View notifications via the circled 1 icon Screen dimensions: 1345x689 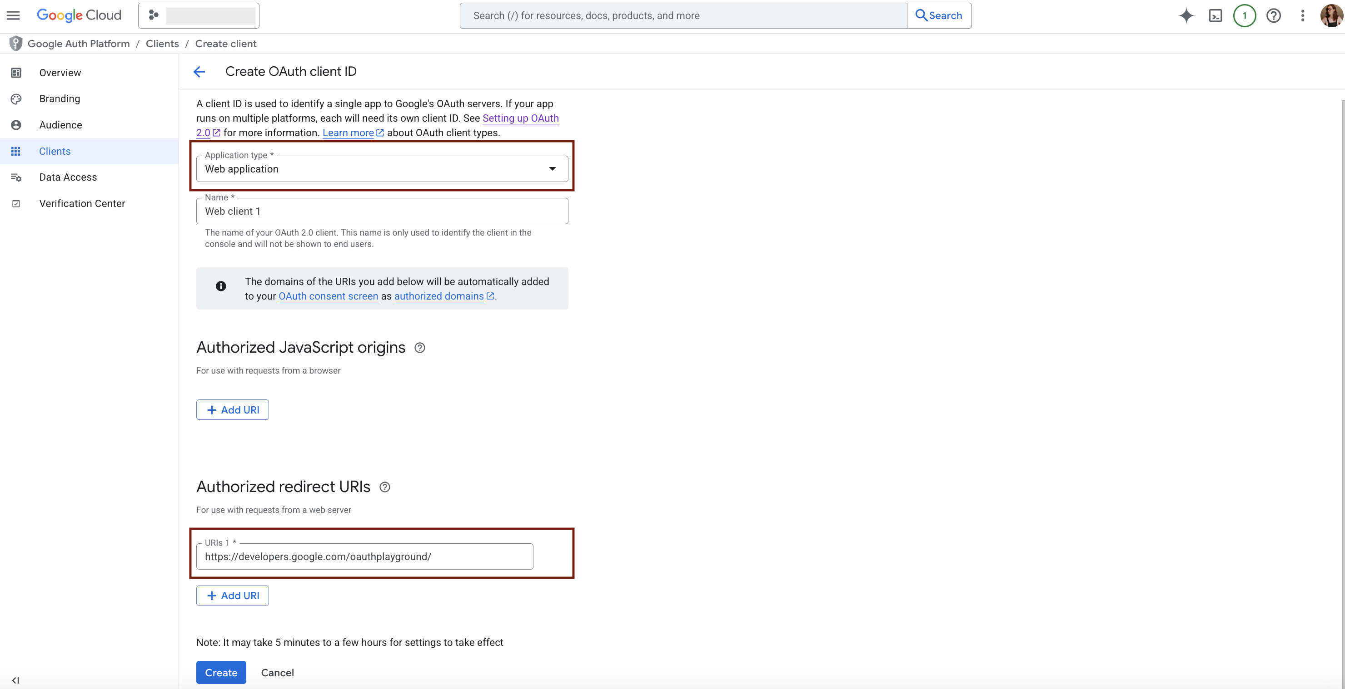1245,15
